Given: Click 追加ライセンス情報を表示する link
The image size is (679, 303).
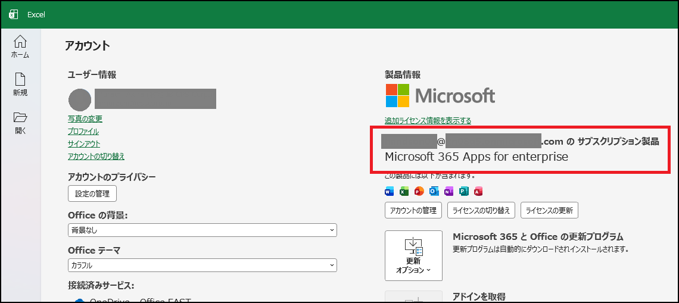Looking at the screenshot, I should click(428, 121).
